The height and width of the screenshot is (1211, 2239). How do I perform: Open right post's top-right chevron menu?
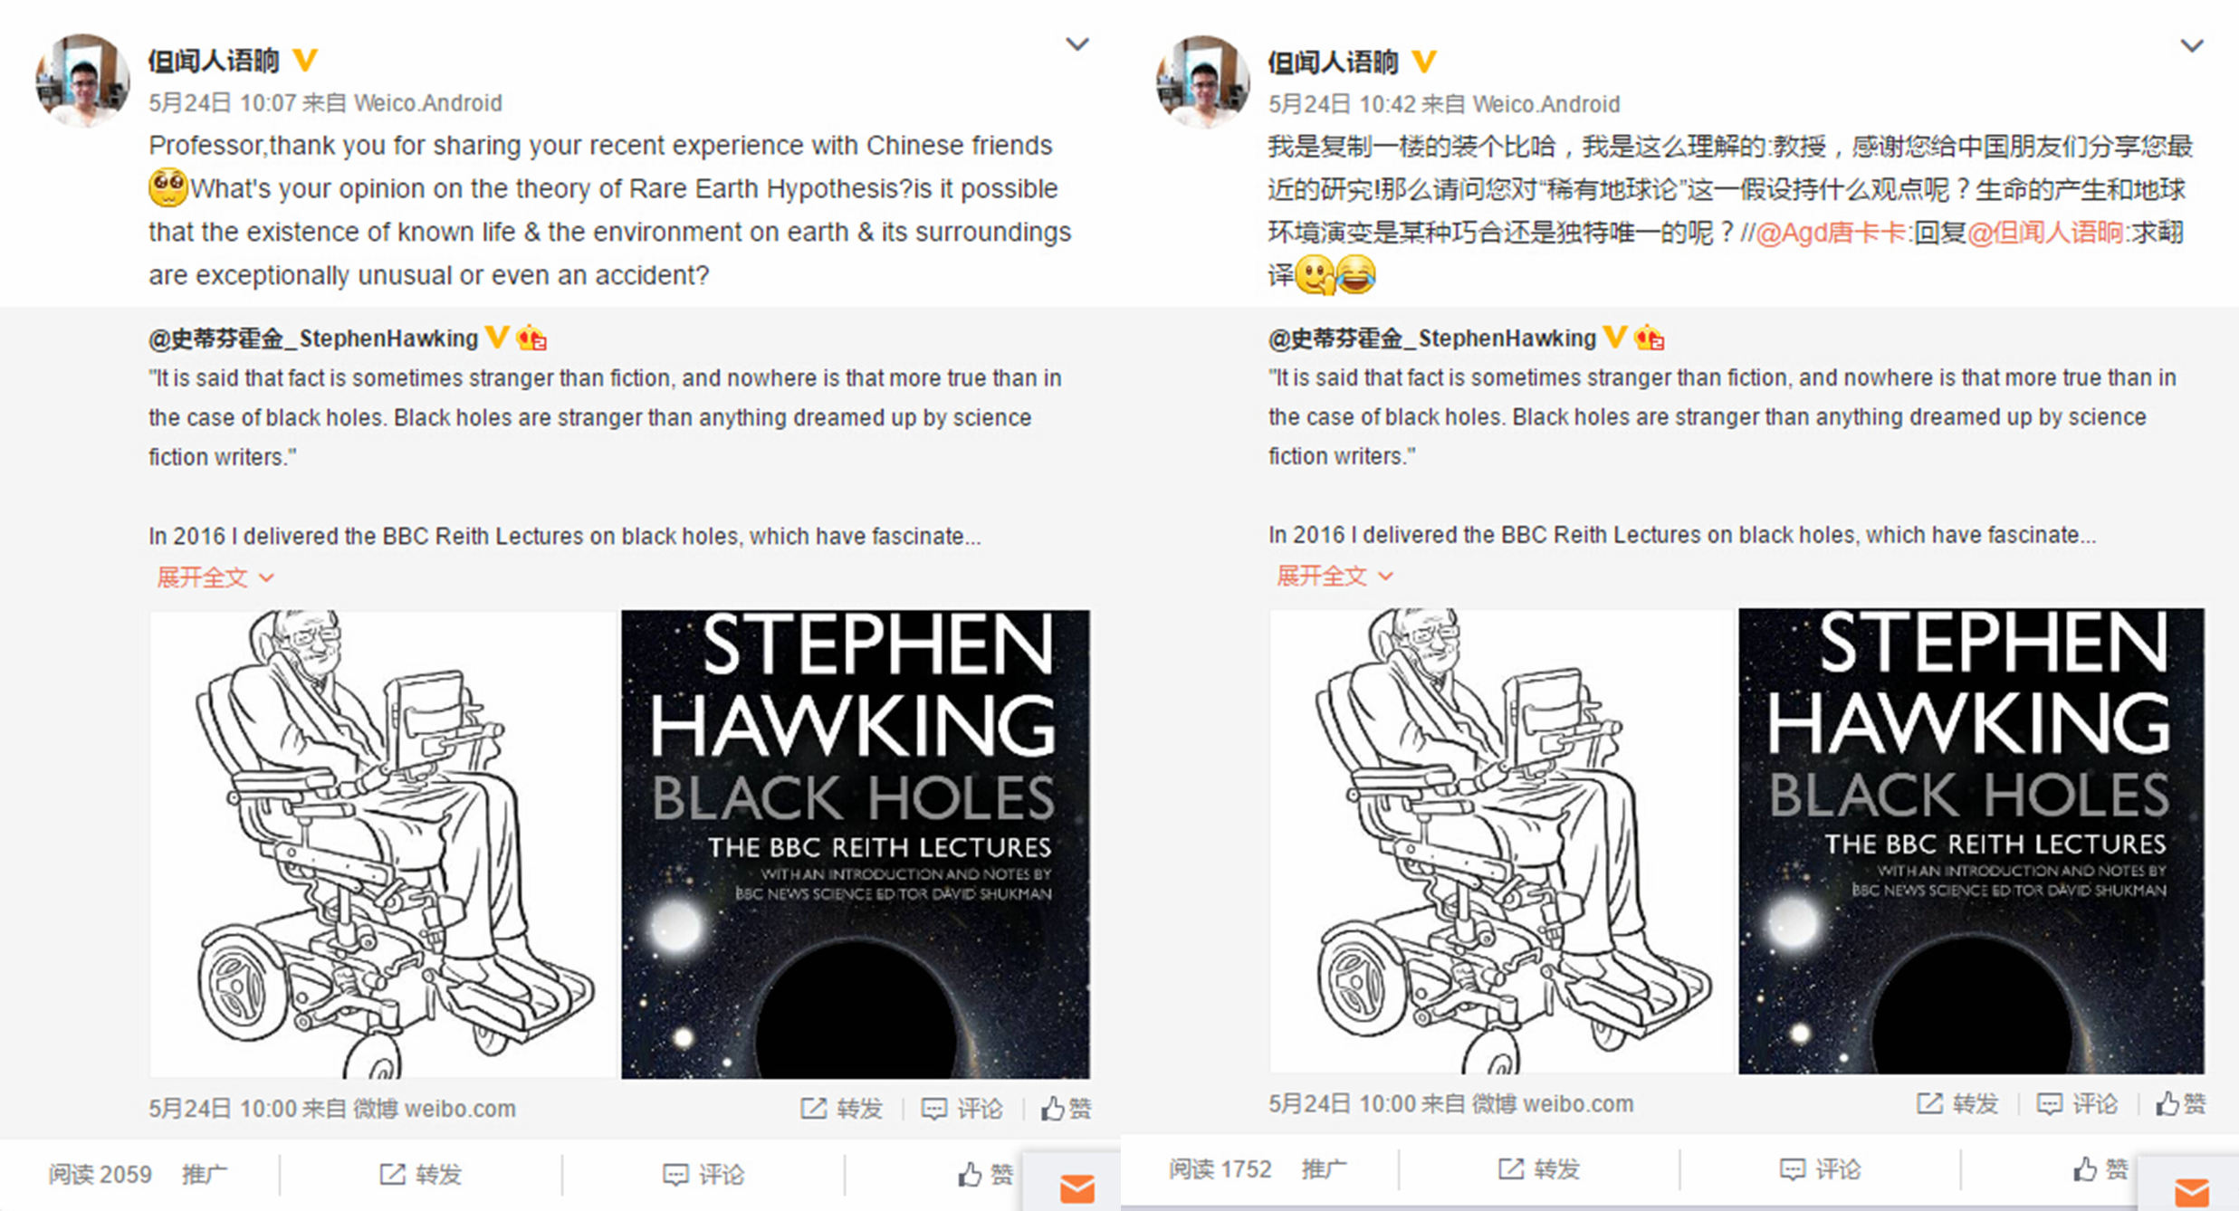click(x=2191, y=45)
